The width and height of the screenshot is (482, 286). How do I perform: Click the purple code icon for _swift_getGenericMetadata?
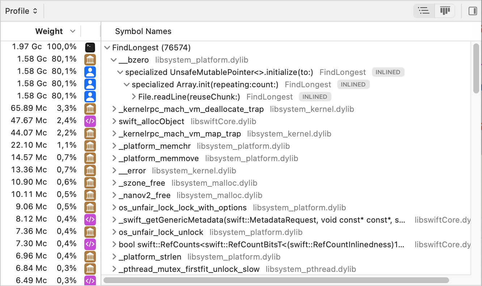(90, 219)
